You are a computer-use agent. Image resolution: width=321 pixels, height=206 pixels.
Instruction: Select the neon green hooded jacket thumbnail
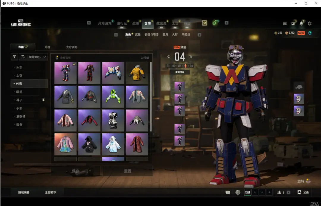click(x=113, y=97)
